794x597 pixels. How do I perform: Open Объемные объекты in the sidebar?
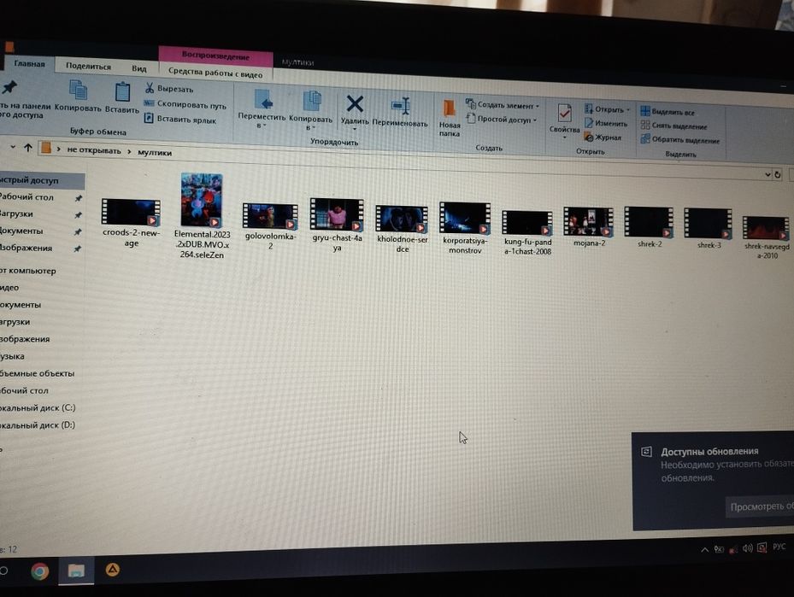[x=38, y=373]
